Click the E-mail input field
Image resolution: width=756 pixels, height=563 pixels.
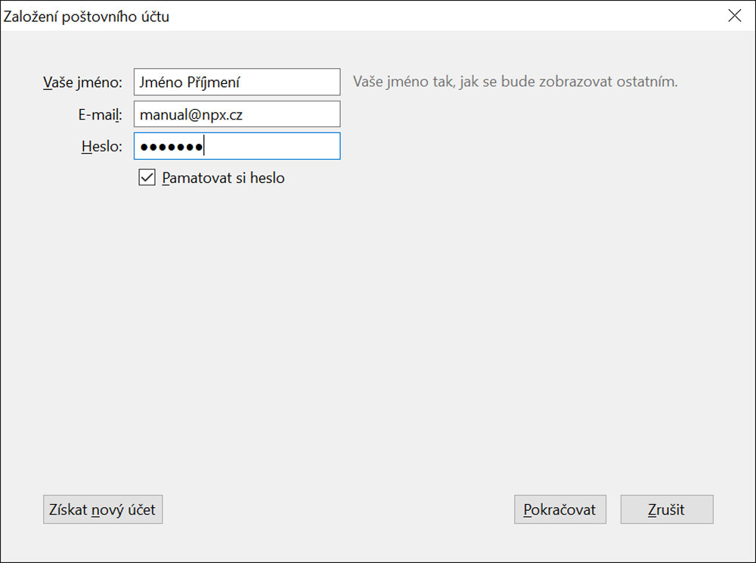pos(237,114)
